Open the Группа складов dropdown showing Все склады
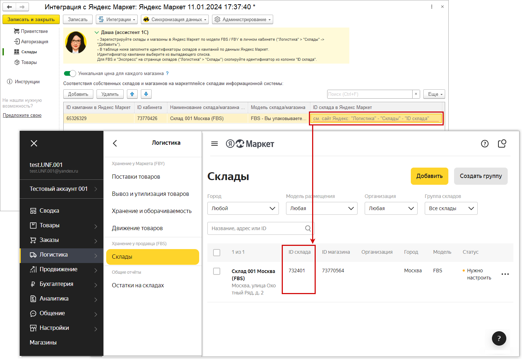The width and height of the screenshot is (522, 362). [451, 208]
